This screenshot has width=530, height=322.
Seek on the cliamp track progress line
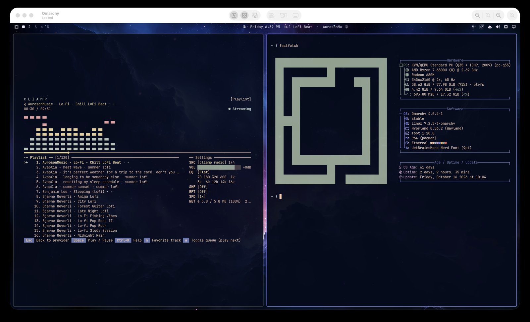137,153
